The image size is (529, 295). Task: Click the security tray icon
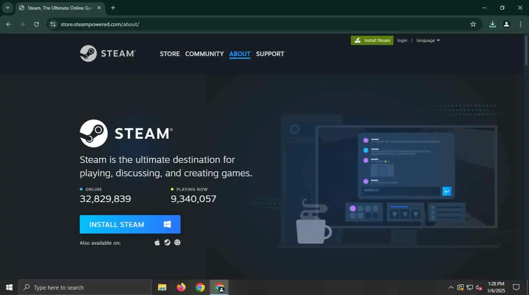pos(461,287)
